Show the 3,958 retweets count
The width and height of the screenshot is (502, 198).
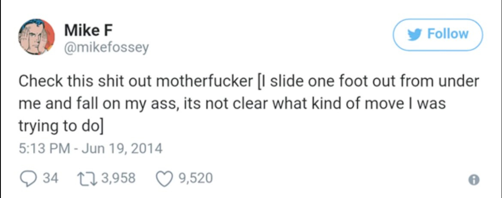[118, 177]
